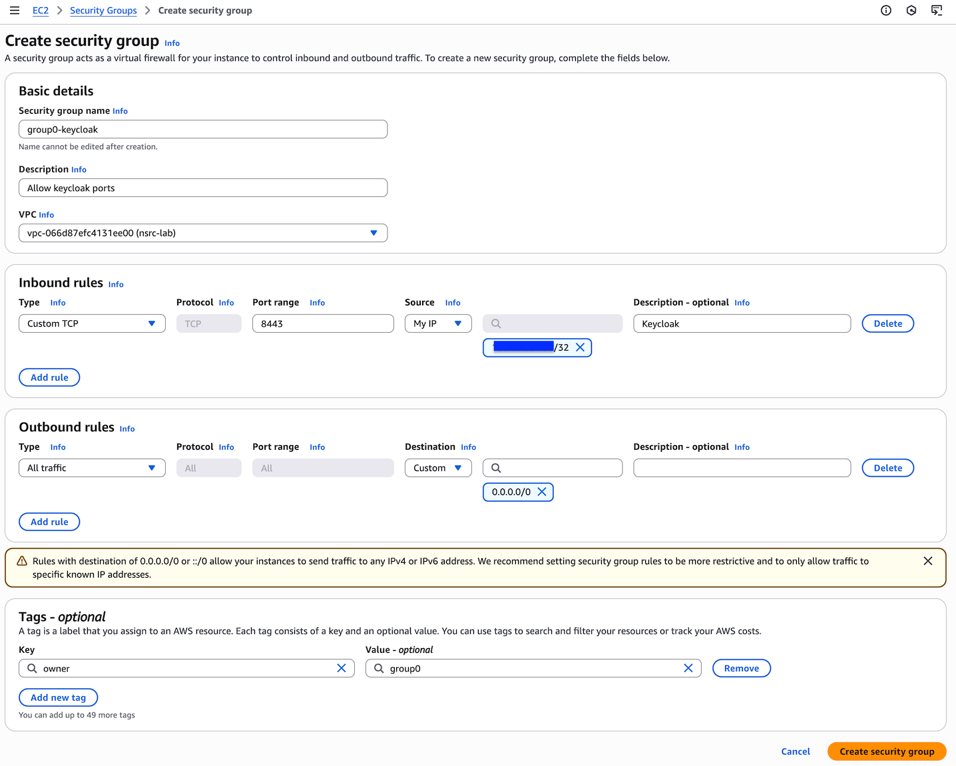Click the Create security group button
The width and height of the screenshot is (956, 766).
[x=886, y=751]
